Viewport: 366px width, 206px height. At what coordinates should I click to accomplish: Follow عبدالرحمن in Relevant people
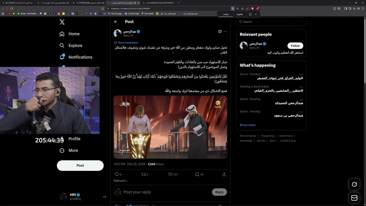pos(295,46)
